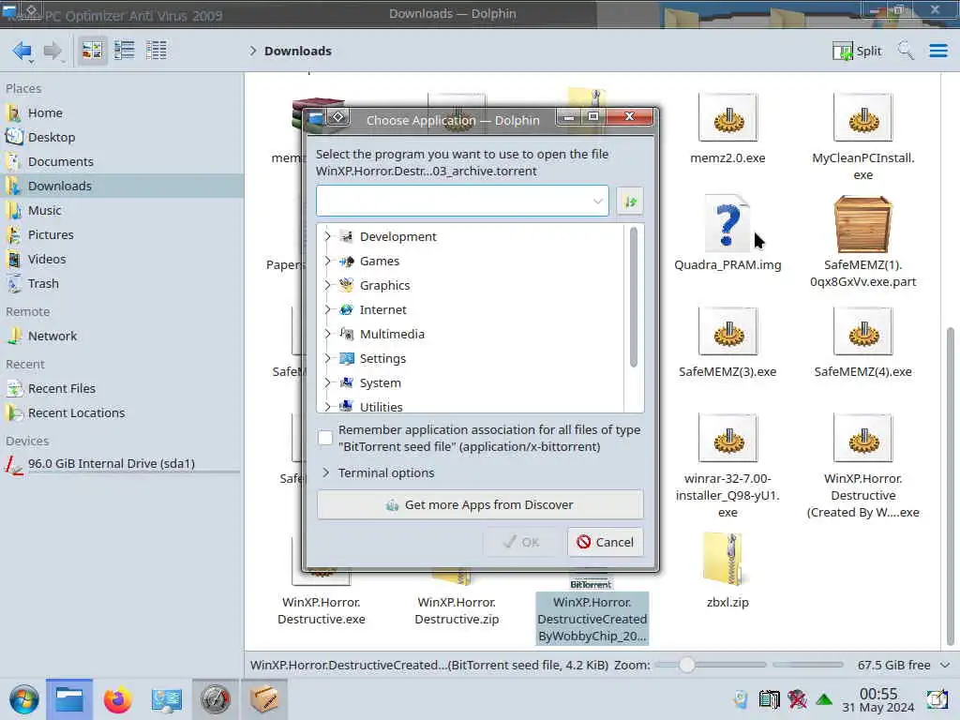This screenshot has width=960, height=720.
Task: Select WinXP.Horror.DestructiveCreatedByWobbyChip torrent file
Action: 592,619
